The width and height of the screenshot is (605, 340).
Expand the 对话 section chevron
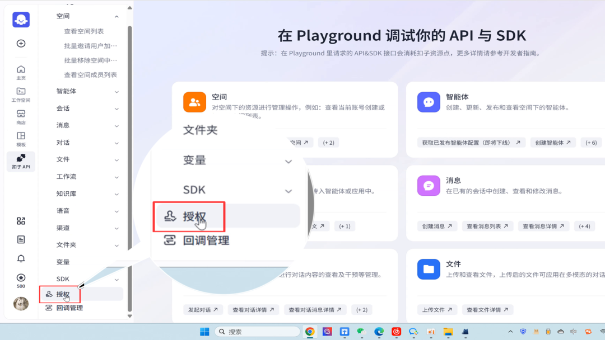[117, 143]
